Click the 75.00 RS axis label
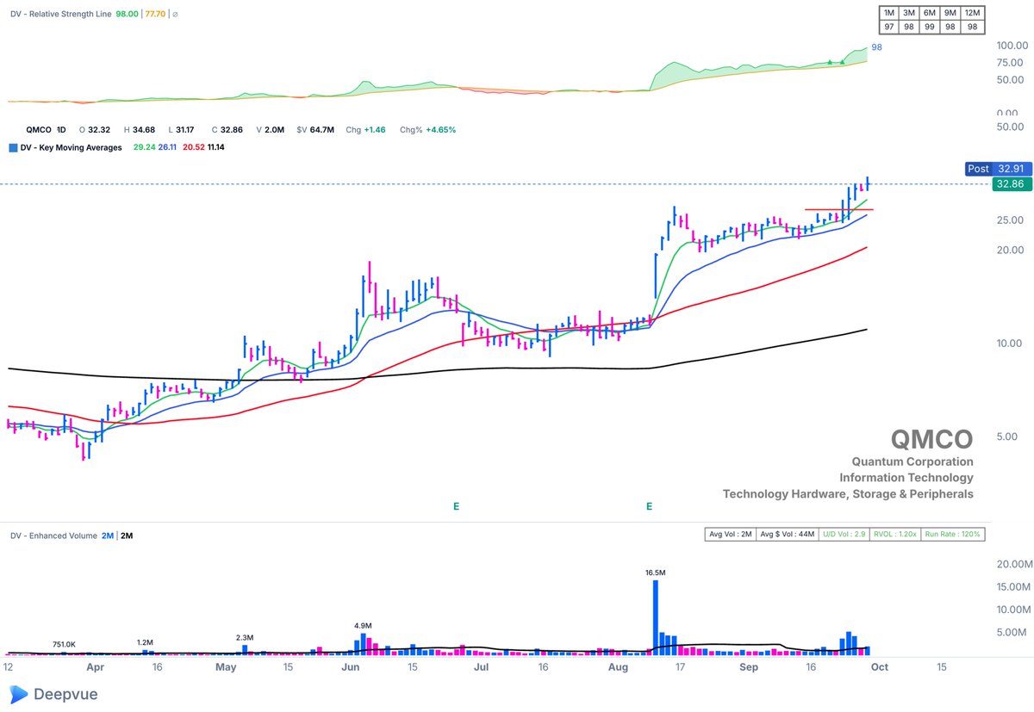This screenshot has width=1034, height=712. pyautogui.click(x=1010, y=62)
